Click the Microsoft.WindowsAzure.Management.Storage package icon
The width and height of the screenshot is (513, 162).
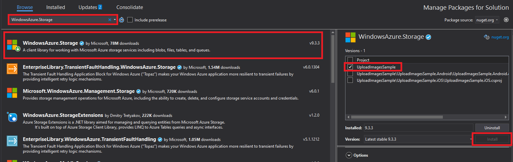coord(12,93)
